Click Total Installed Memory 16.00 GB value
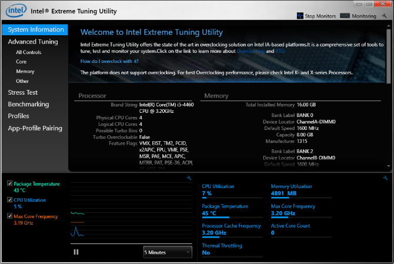 point(306,105)
